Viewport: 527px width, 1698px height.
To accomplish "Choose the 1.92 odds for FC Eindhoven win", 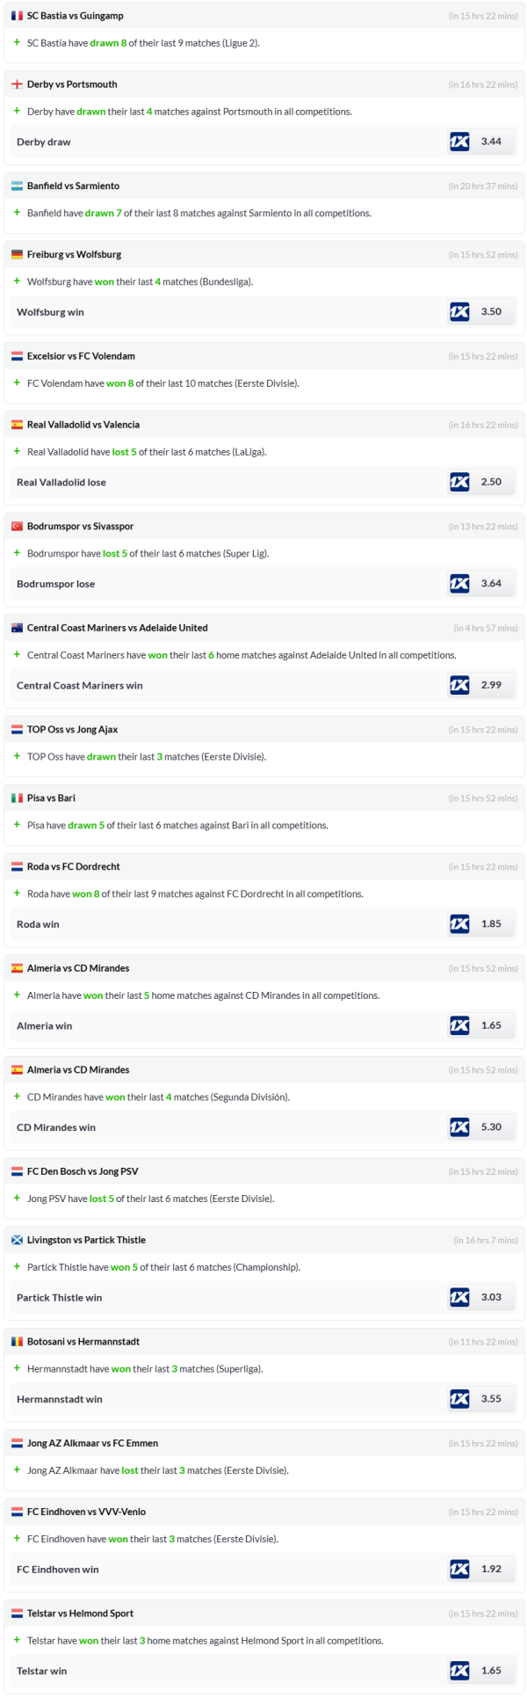I will coord(491,1570).
